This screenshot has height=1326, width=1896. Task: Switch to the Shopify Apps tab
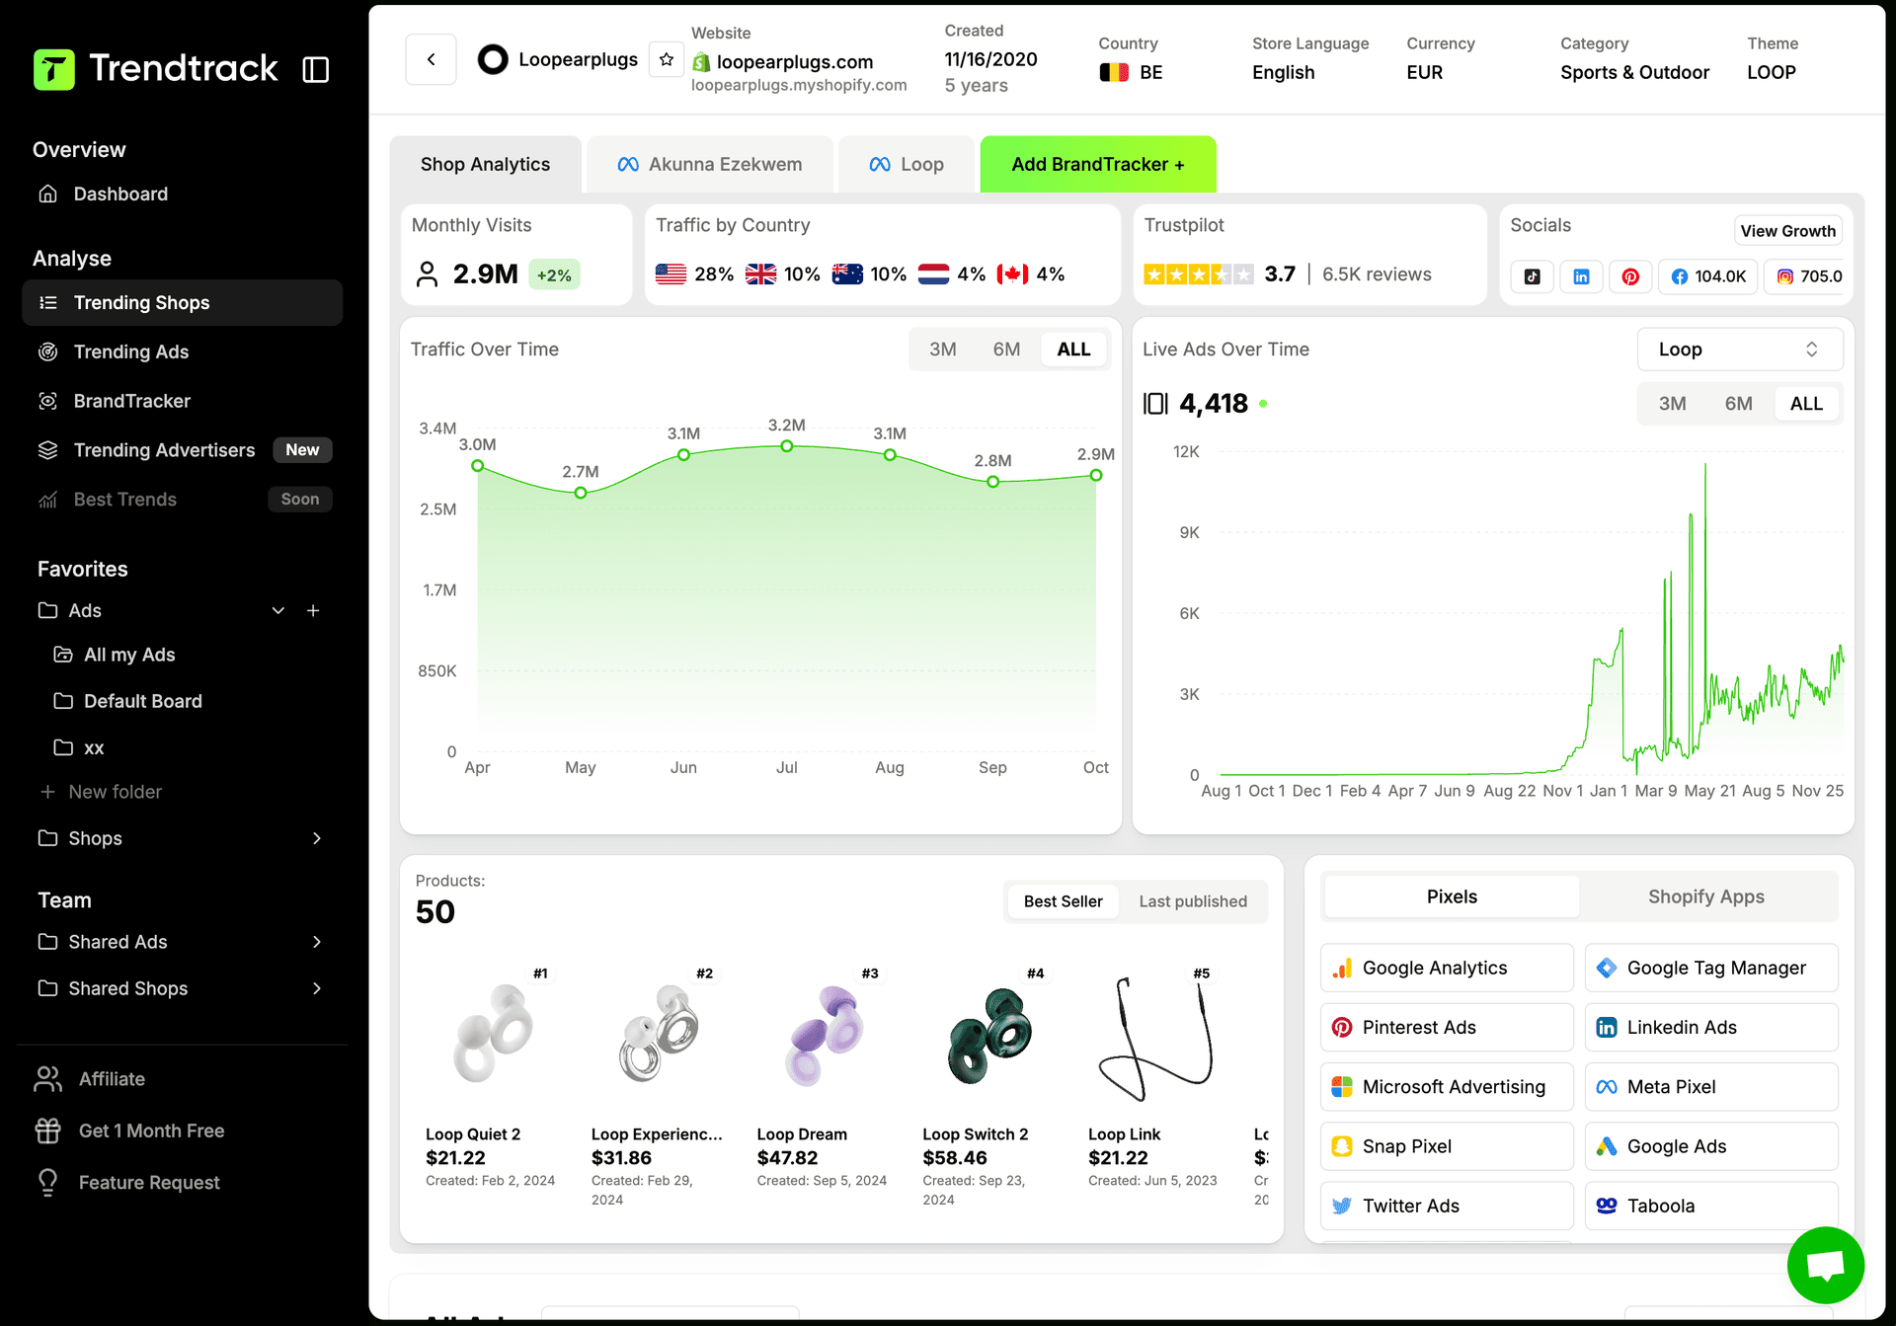click(x=1705, y=896)
